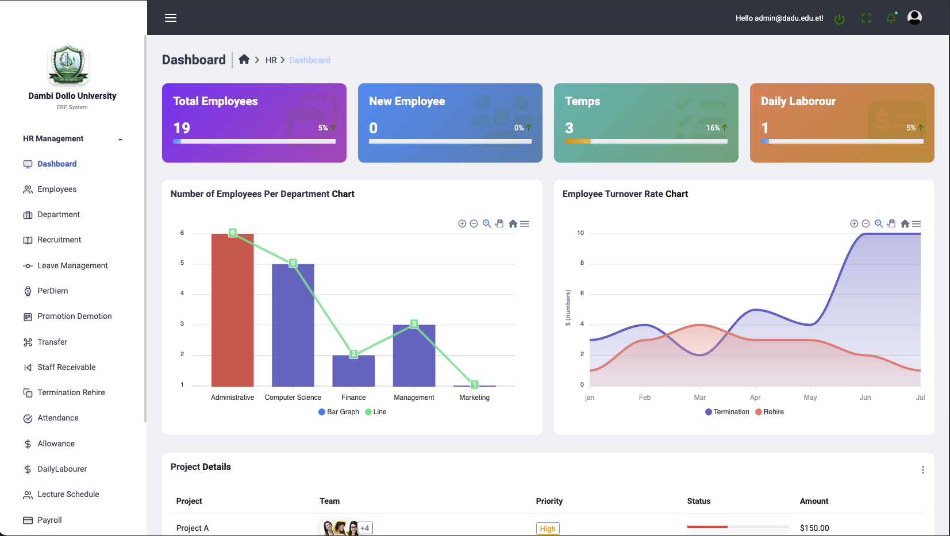The height and width of the screenshot is (536, 950).
Task: Click the home icon in breadcrumb
Action: tap(244, 60)
